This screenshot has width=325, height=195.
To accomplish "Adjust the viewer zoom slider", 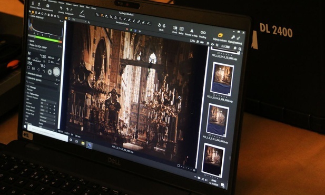I will pyautogui.click(x=202, y=43).
